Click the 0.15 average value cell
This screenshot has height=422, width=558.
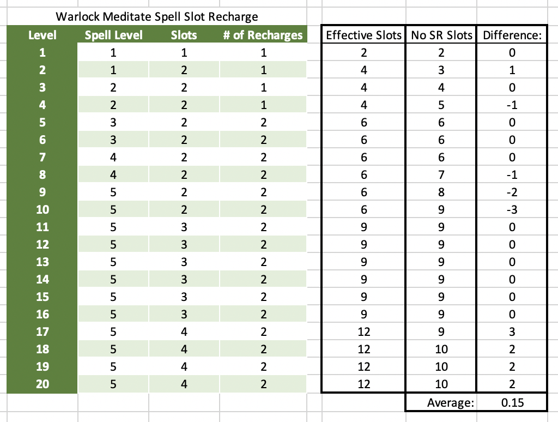click(x=512, y=402)
